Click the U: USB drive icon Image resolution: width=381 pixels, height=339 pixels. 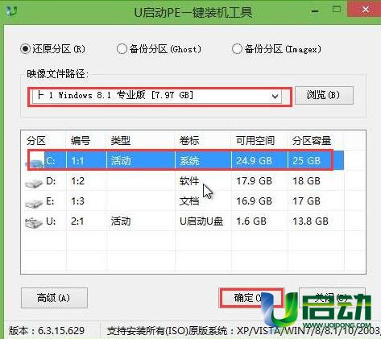34,222
